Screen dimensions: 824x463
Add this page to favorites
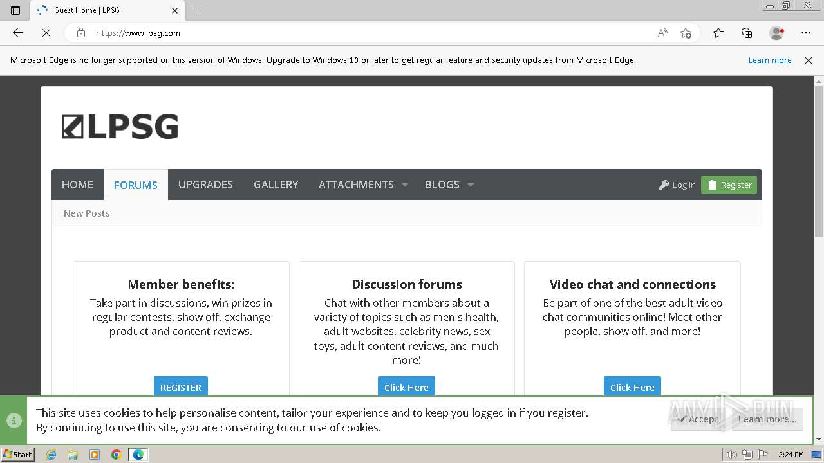click(x=686, y=33)
